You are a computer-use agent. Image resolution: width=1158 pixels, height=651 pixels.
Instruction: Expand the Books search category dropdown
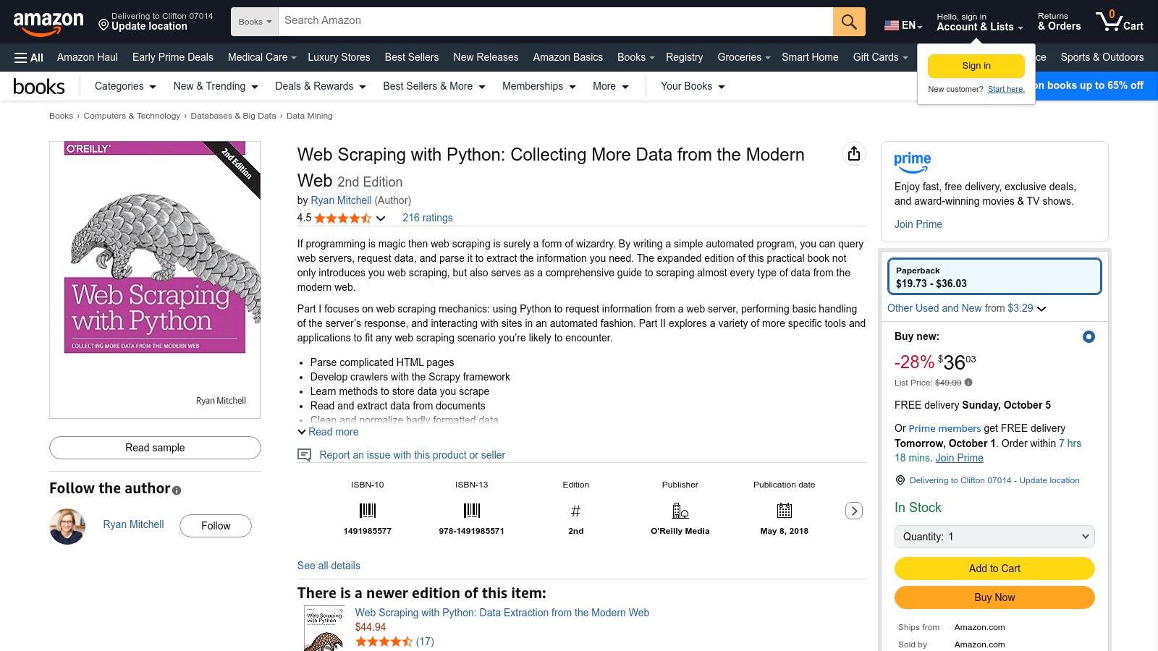[x=255, y=22]
